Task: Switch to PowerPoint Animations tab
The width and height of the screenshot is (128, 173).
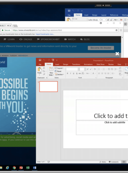Action: tap(88, 64)
